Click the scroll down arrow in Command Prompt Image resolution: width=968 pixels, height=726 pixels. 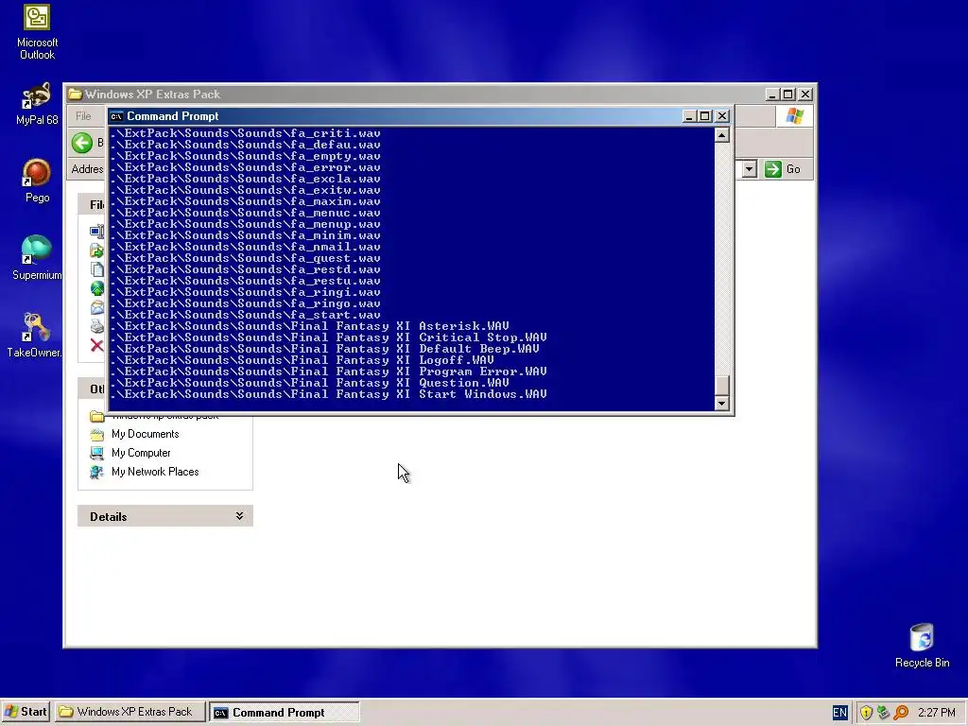tap(721, 403)
